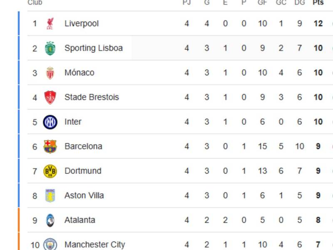Sort table by the Pts column header
The height and width of the screenshot is (250, 333).
tap(318, 3)
